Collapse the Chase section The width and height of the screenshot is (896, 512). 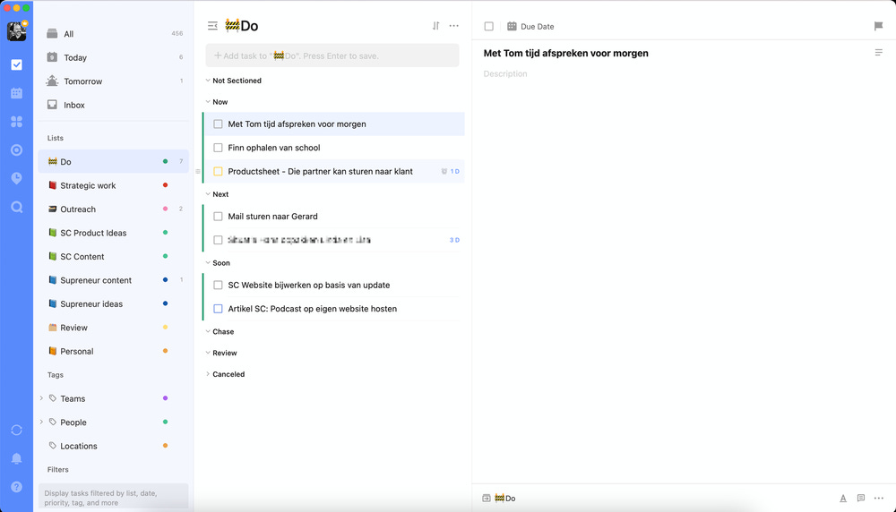(208, 331)
